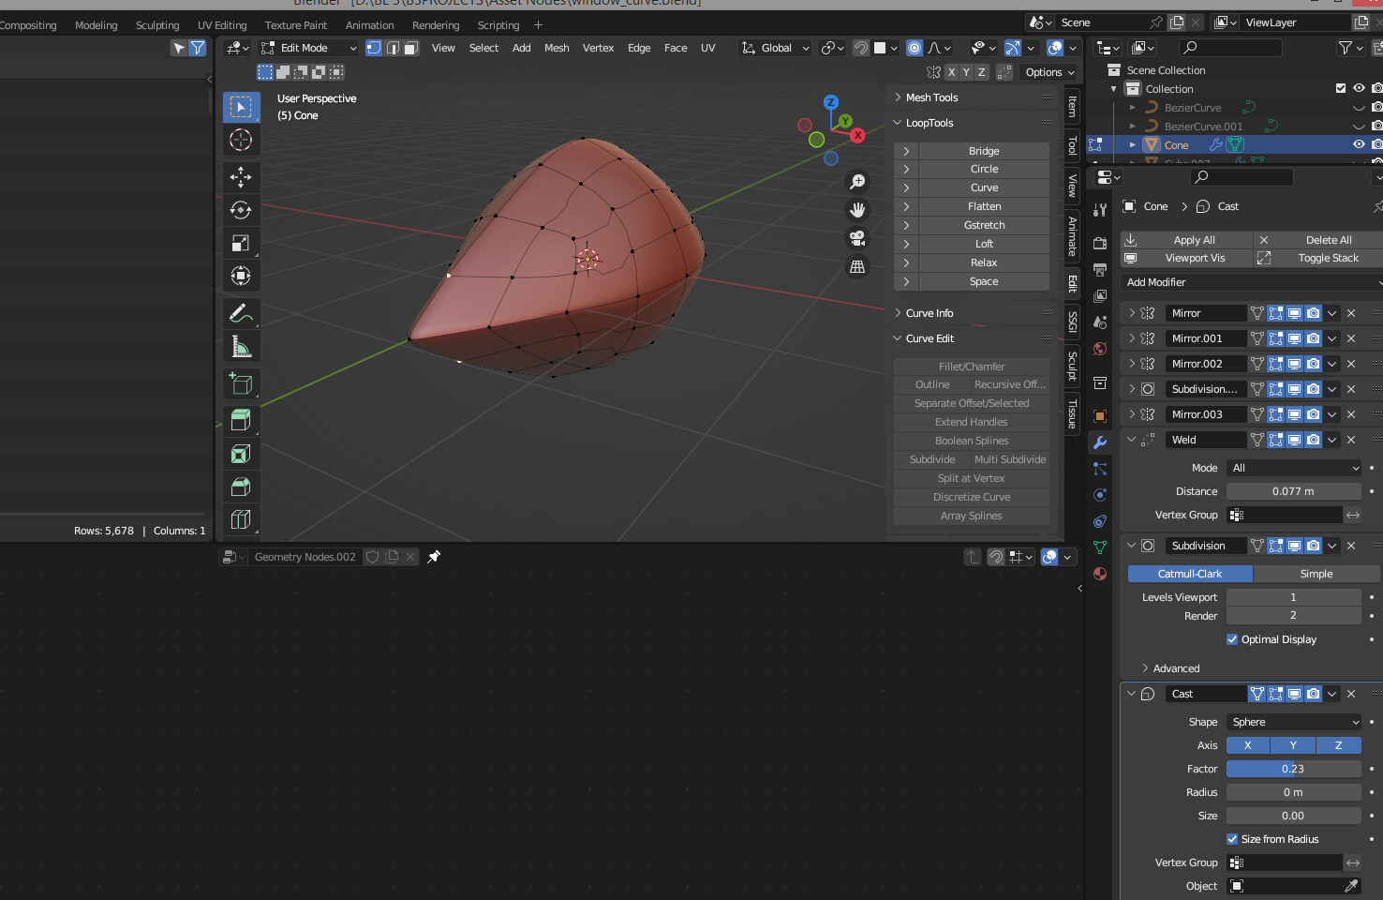1383x900 pixels.
Task: Choose the Loop Cut tool
Action: click(241, 518)
